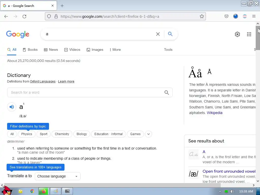Reload the current page

click(24, 16)
